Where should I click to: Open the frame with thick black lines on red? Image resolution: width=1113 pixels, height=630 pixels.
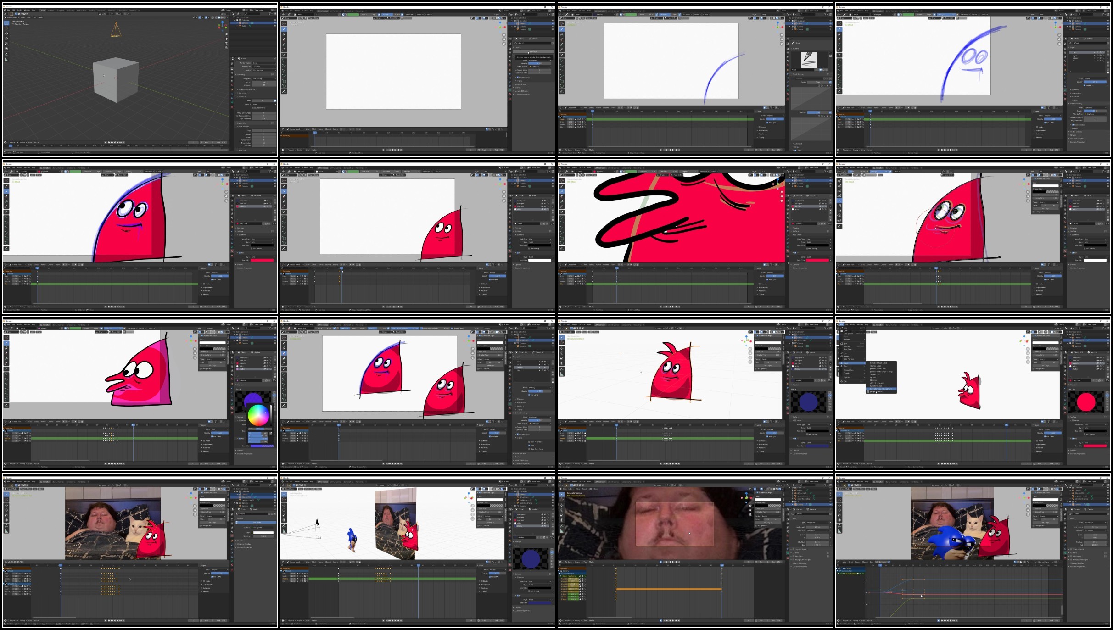click(695, 237)
